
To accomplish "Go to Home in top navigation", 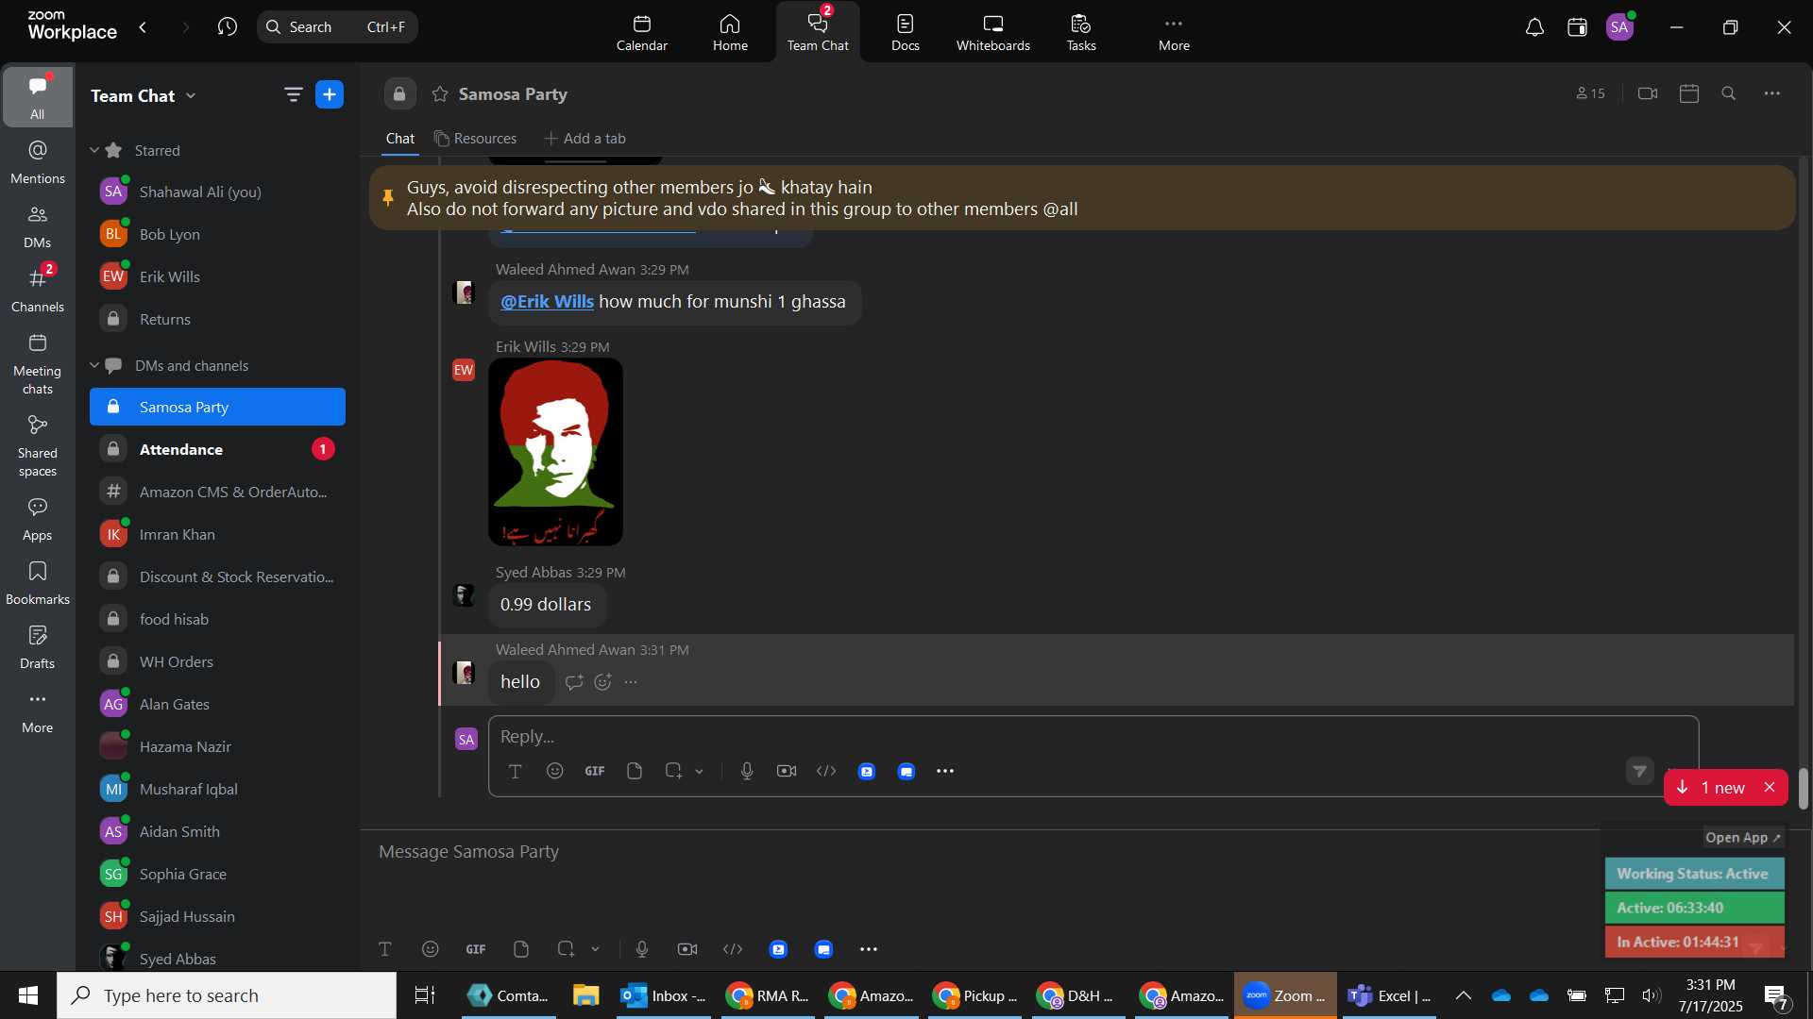I will click(x=730, y=33).
